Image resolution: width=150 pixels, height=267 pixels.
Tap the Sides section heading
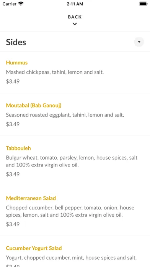[16, 42]
